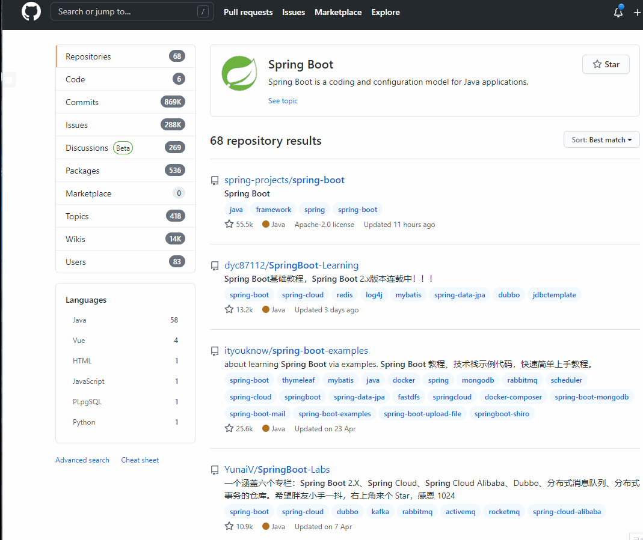Click the repo icon beside dyc87112/SpringBoot-Learning
Viewport: 643px width, 540px height.
(215, 266)
